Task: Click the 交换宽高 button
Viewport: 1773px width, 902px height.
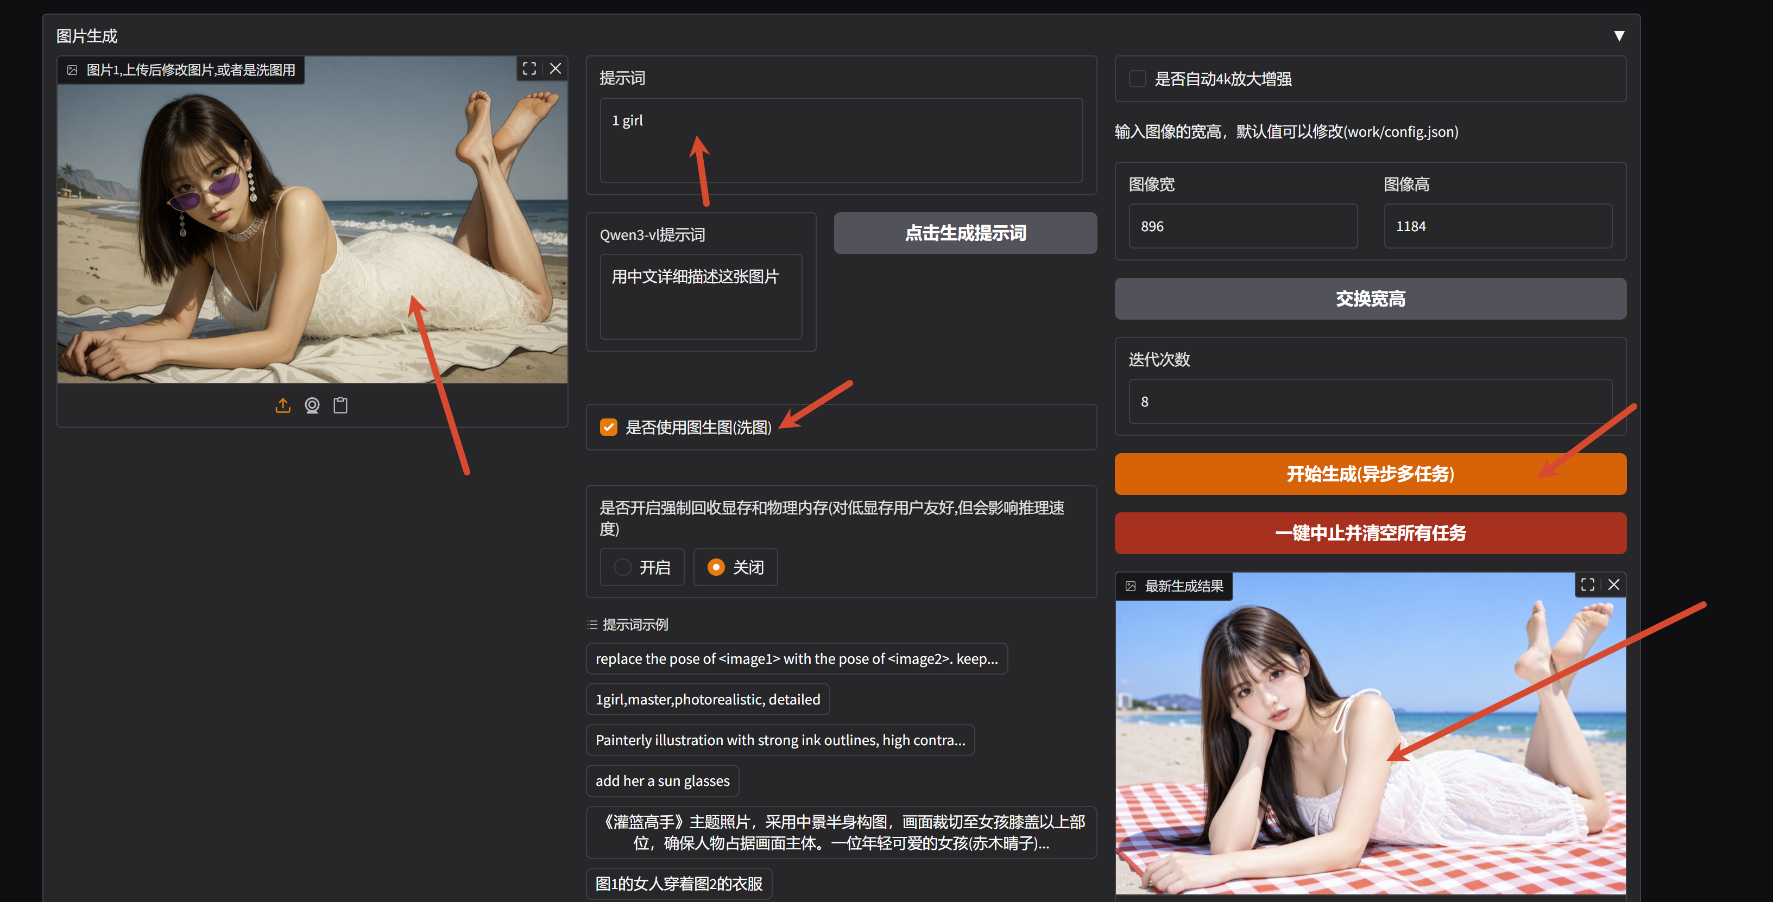Action: (x=1371, y=298)
